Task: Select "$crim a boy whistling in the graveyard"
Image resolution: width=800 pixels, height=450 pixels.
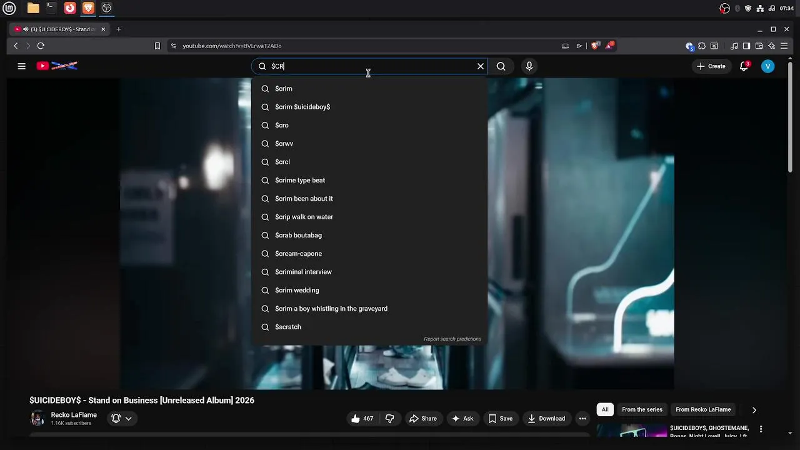Action: coord(369,309)
